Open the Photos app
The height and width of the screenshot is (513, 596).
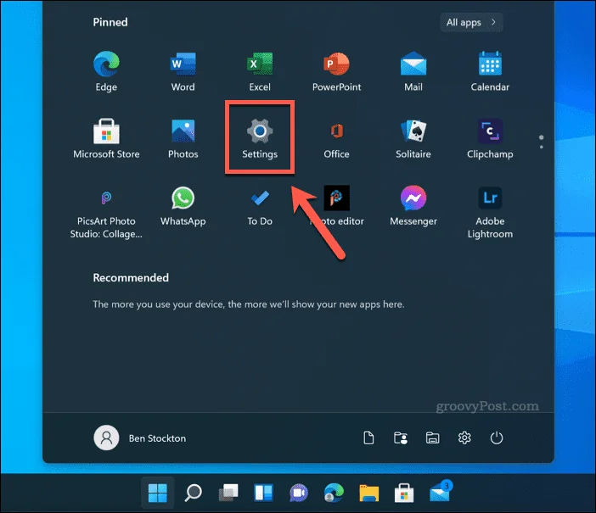(x=183, y=138)
